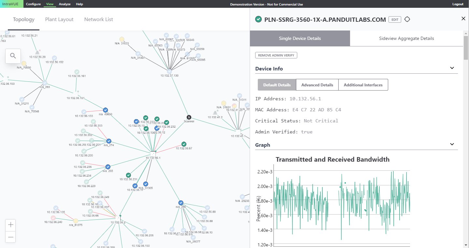469x248 pixels.
Task: Select the Scanner node icon
Action: [189, 117]
